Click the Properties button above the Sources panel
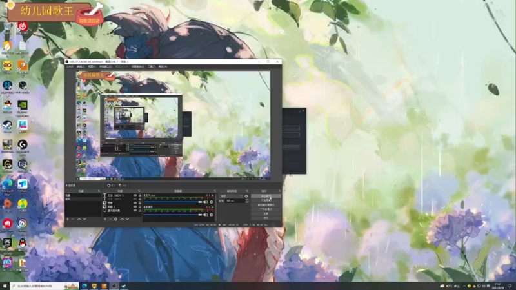This screenshot has height=290, width=516. [112, 185]
